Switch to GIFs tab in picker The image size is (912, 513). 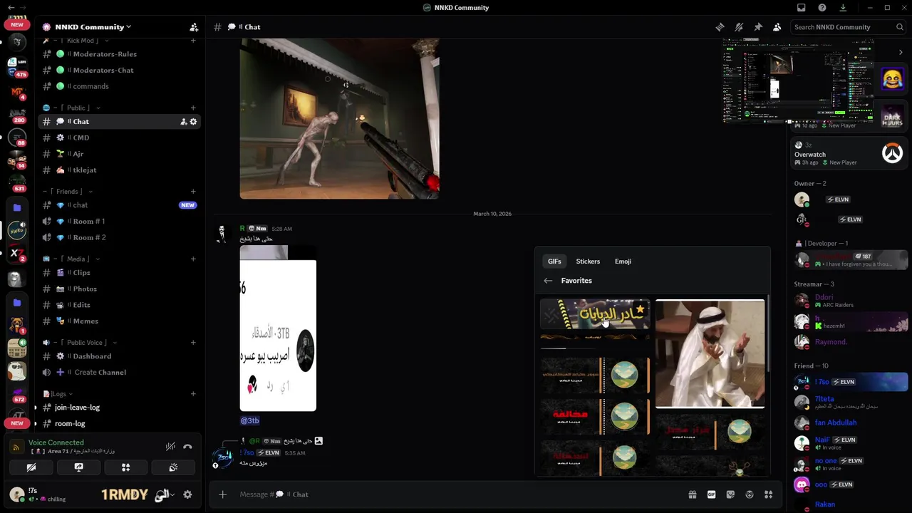(554, 261)
